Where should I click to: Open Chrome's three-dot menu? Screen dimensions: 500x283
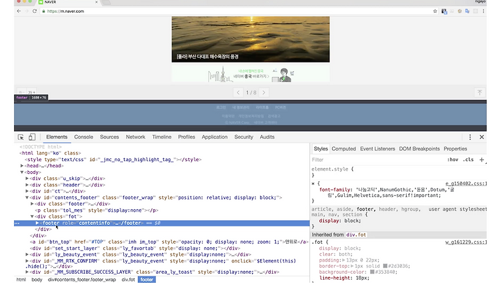[x=483, y=11]
